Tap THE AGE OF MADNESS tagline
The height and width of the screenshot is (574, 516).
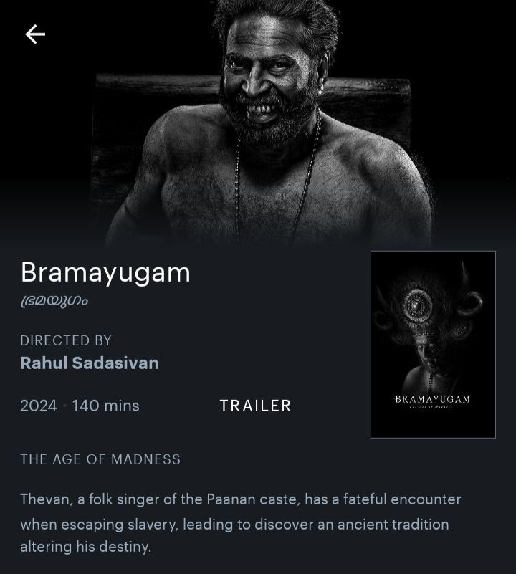(x=100, y=459)
